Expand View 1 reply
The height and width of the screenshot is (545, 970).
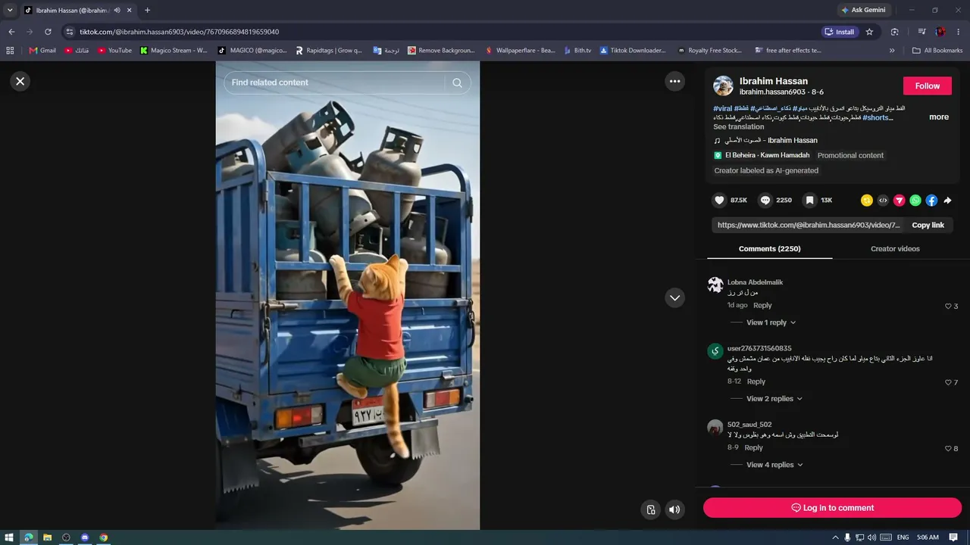pyautogui.click(x=771, y=322)
